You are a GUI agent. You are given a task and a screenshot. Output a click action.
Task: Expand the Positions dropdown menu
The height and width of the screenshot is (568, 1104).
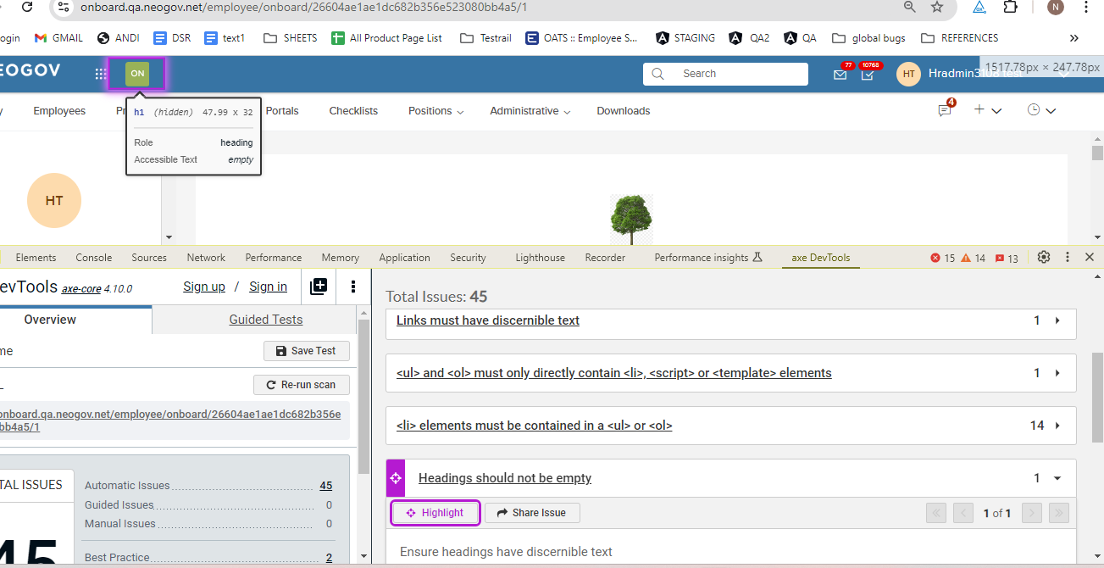tap(435, 111)
